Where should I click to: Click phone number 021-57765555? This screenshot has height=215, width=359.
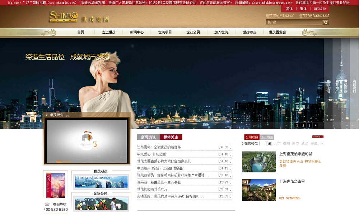(x=289, y=198)
